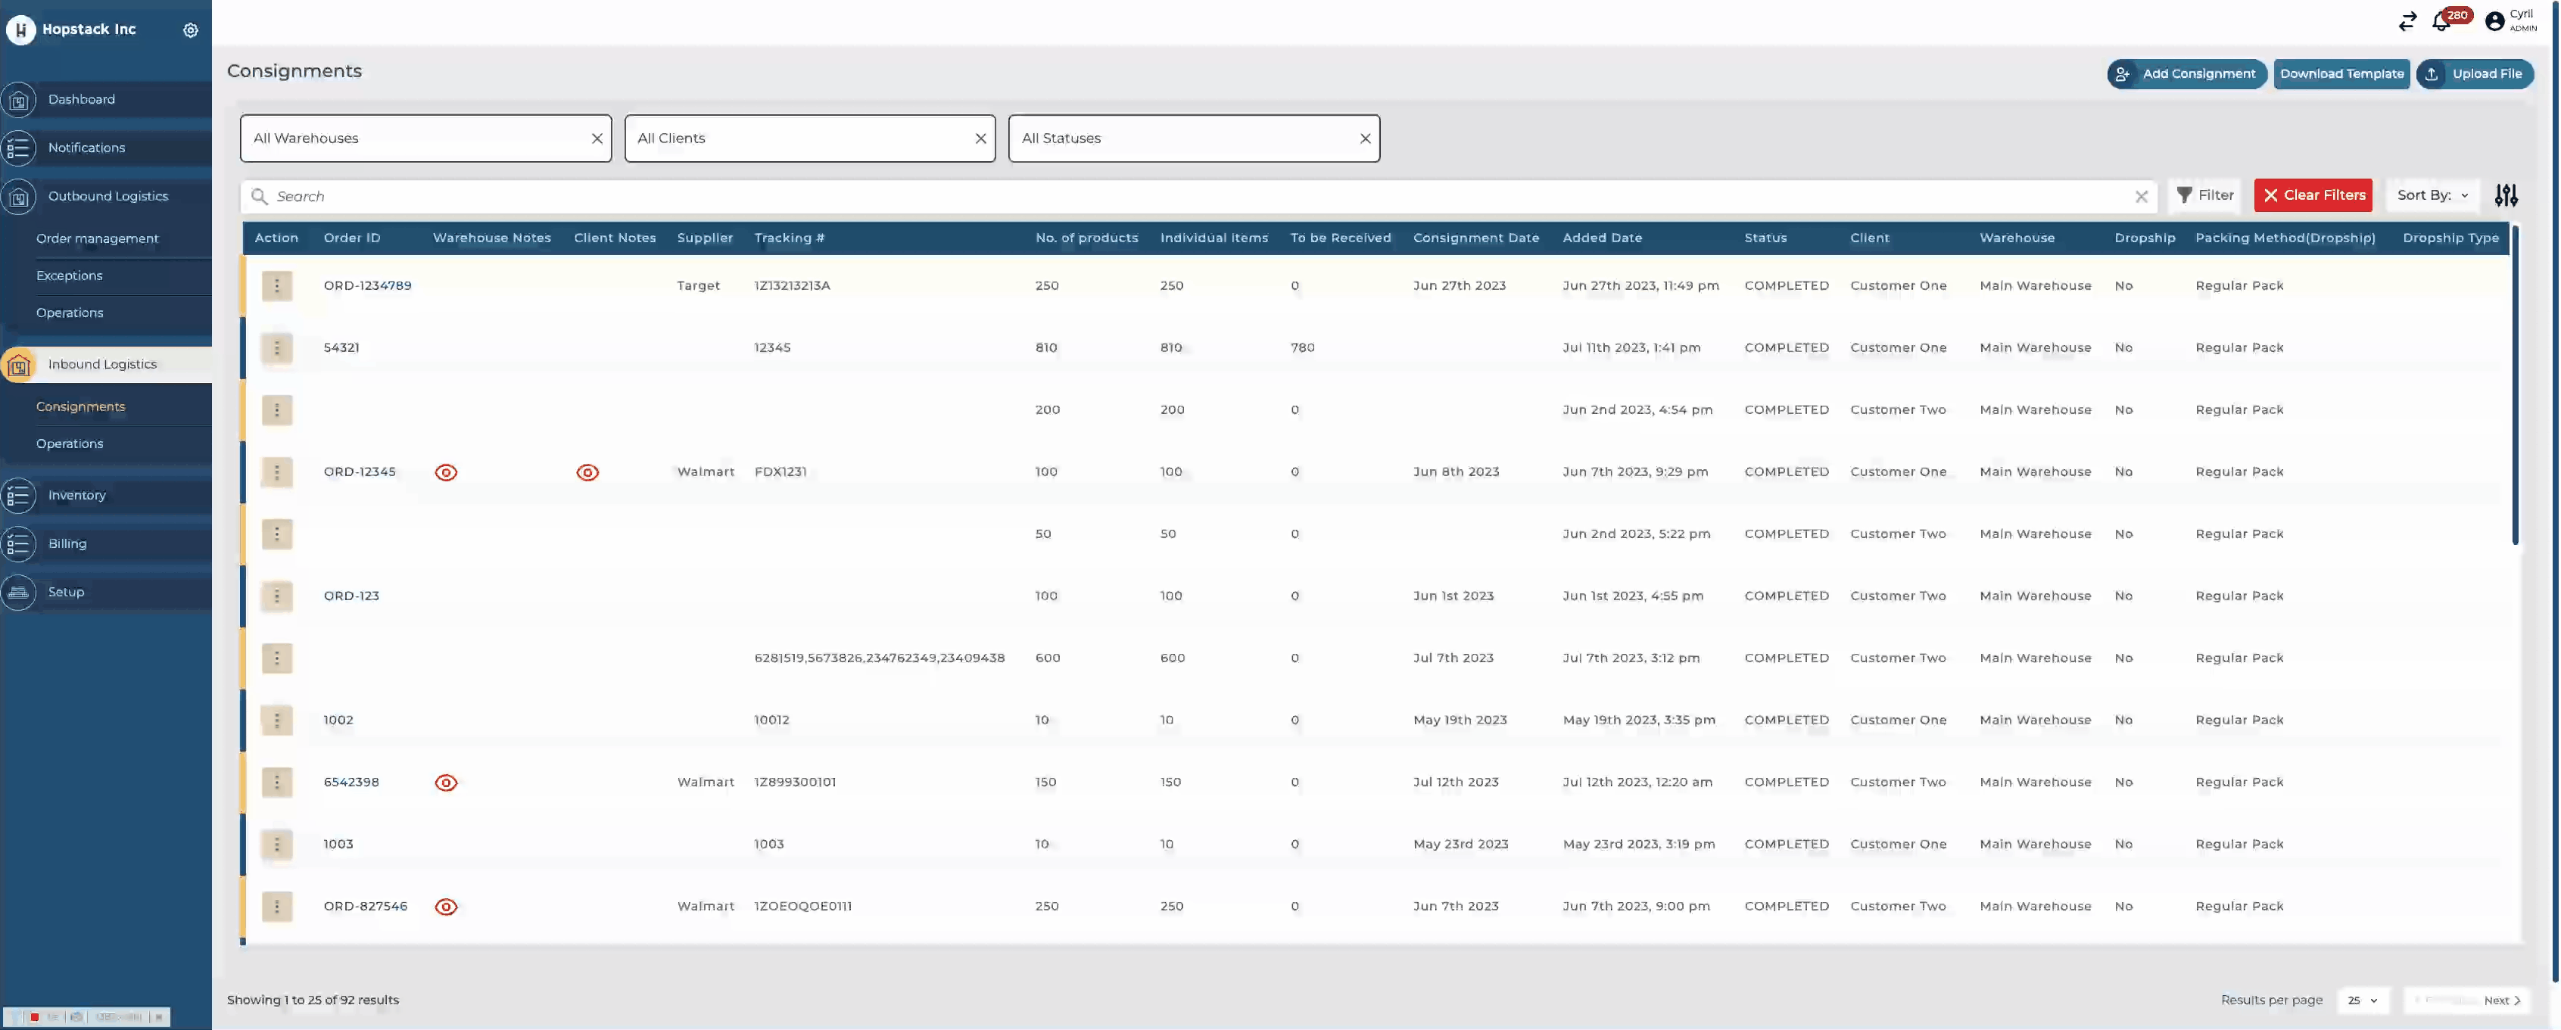View warehouse notes for ORD-12345
The image size is (2561, 1030).
(x=447, y=472)
